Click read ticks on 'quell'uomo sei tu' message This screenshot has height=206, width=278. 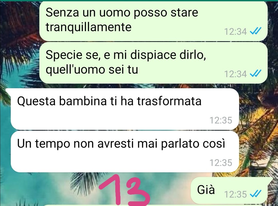pyautogui.click(x=256, y=74)
